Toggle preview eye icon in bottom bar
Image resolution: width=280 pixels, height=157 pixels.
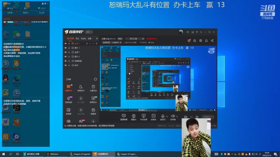click(191, 117)
